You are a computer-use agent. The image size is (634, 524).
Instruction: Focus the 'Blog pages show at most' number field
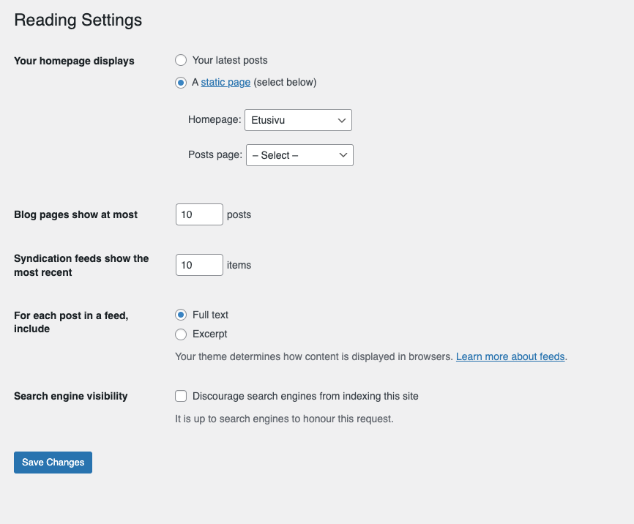[x=199, y=214]
